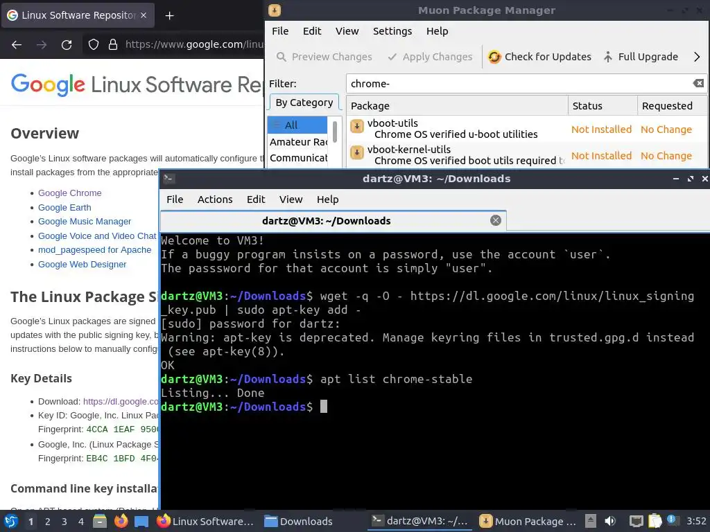Click the vboot-utils package icon
This screenshot has width=710, height=532.
(x=357, y=126)
